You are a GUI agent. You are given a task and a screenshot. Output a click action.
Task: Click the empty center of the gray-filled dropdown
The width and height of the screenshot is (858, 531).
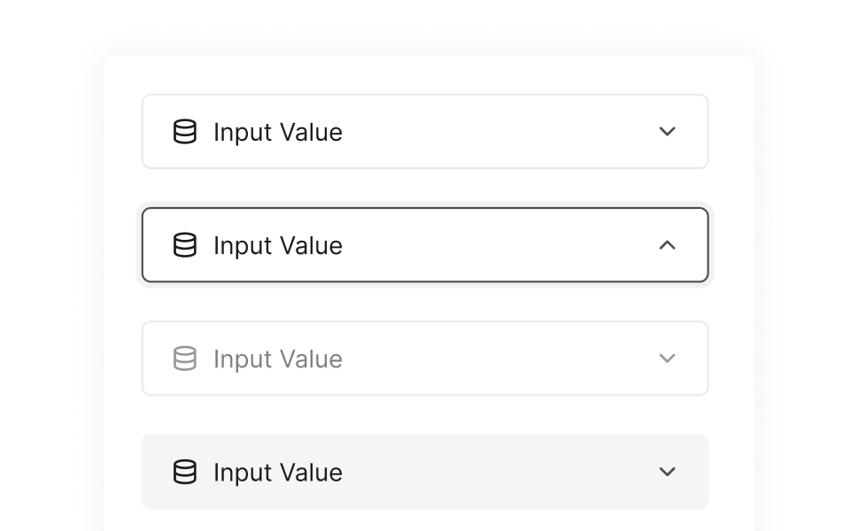pos(496,472)
